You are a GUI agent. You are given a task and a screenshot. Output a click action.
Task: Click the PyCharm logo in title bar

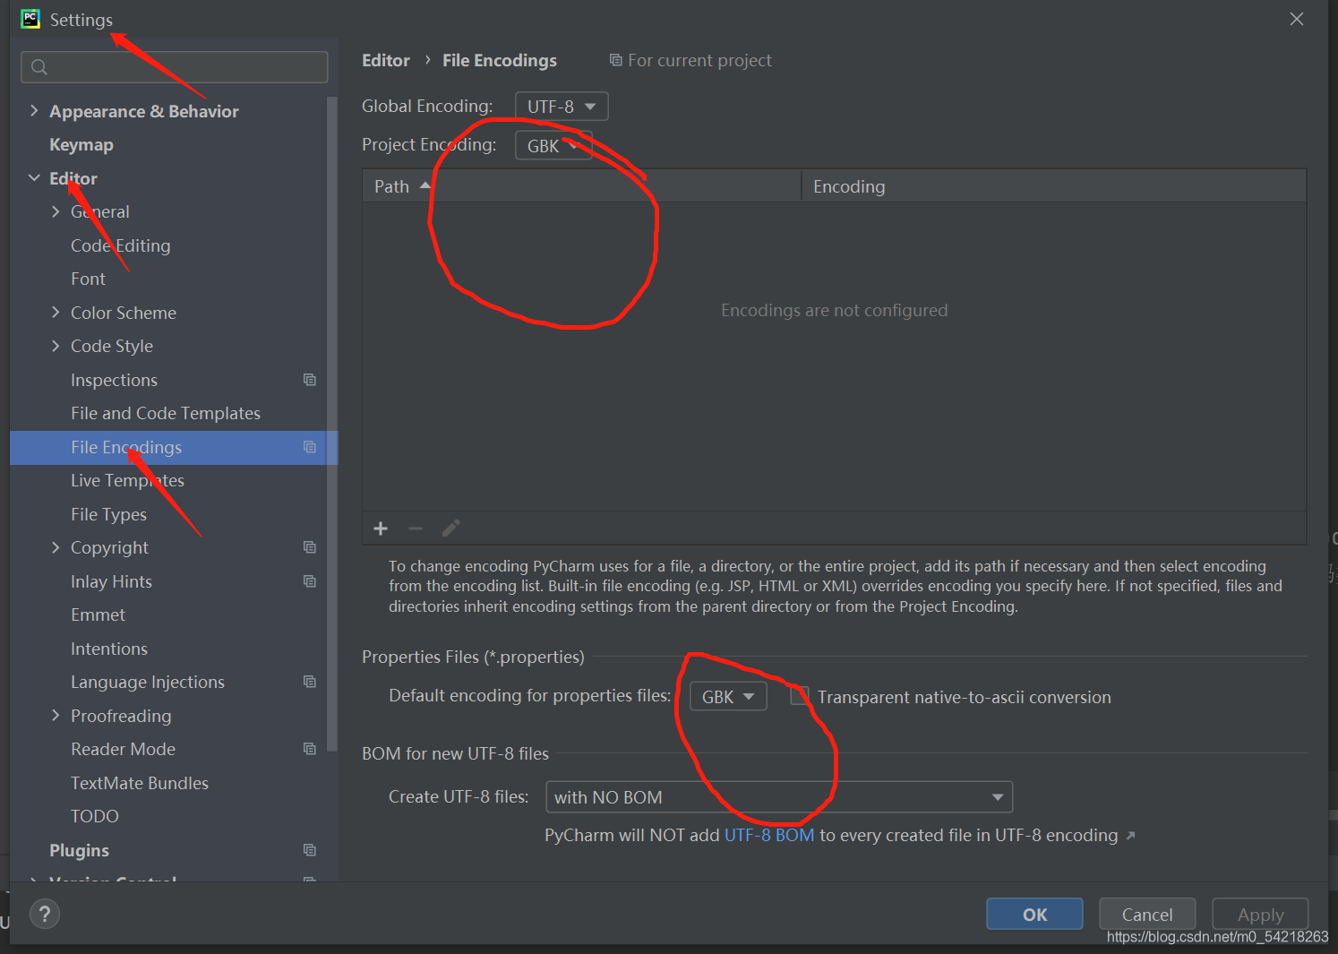click(x=30, y=19)
